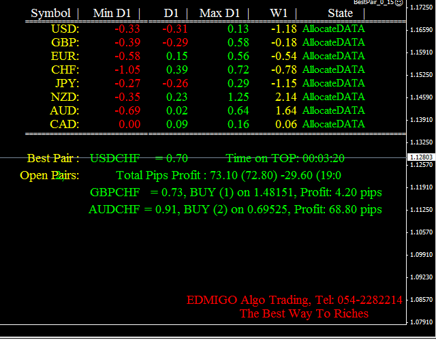Click the Time on TOP: 00:03:20 text
The width and height of the screenshot is (436, 340).
pos(285,158)
